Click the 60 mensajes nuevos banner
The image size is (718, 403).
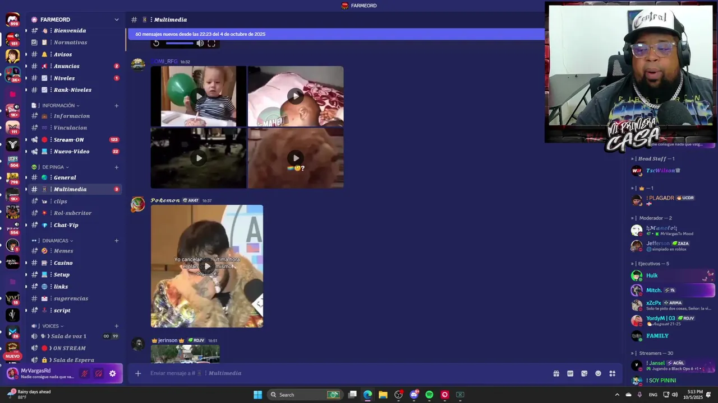pyautogui.click(x=336, y=34)
